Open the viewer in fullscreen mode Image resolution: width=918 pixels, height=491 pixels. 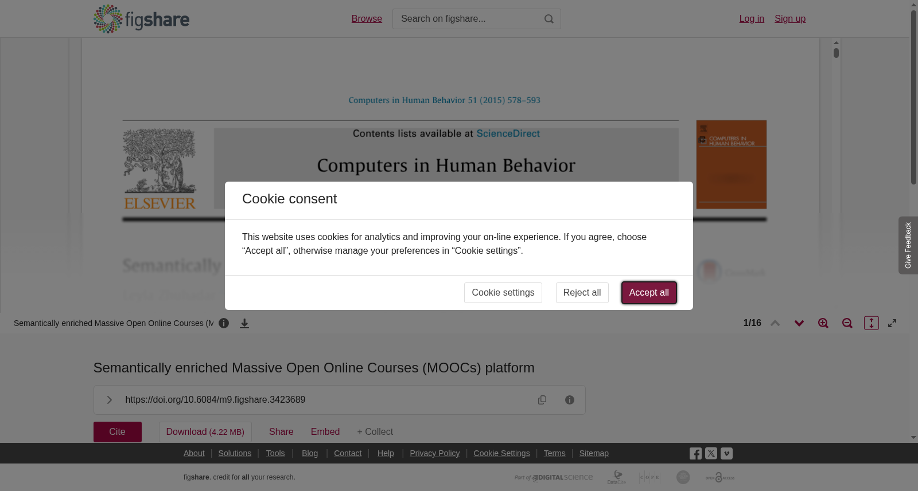(x=892, y=323)
